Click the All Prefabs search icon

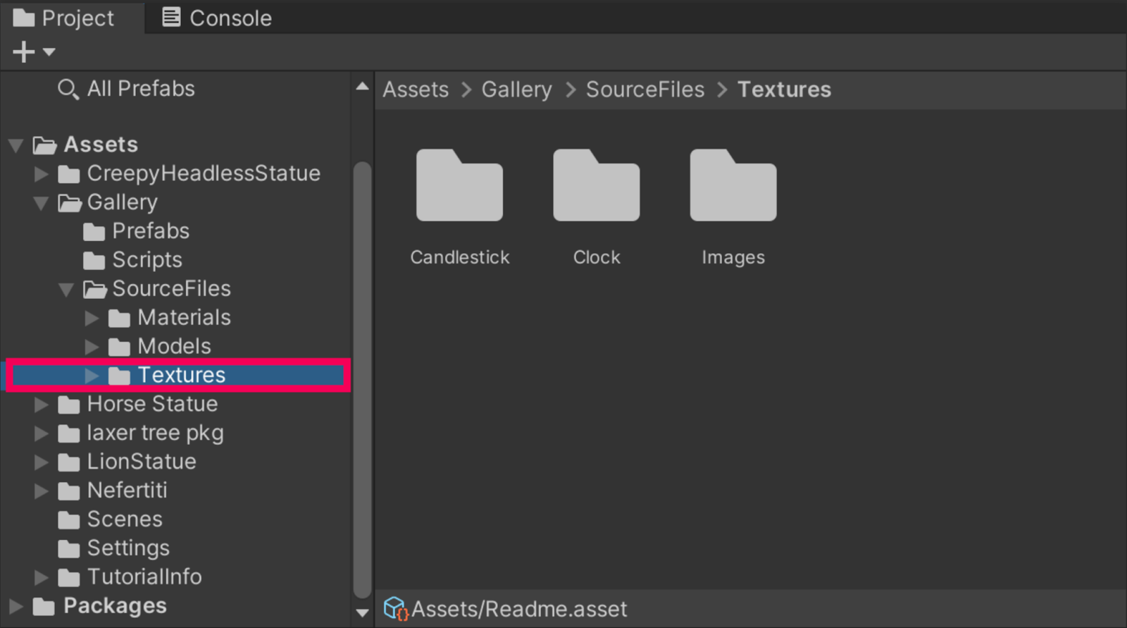(68, 90)
